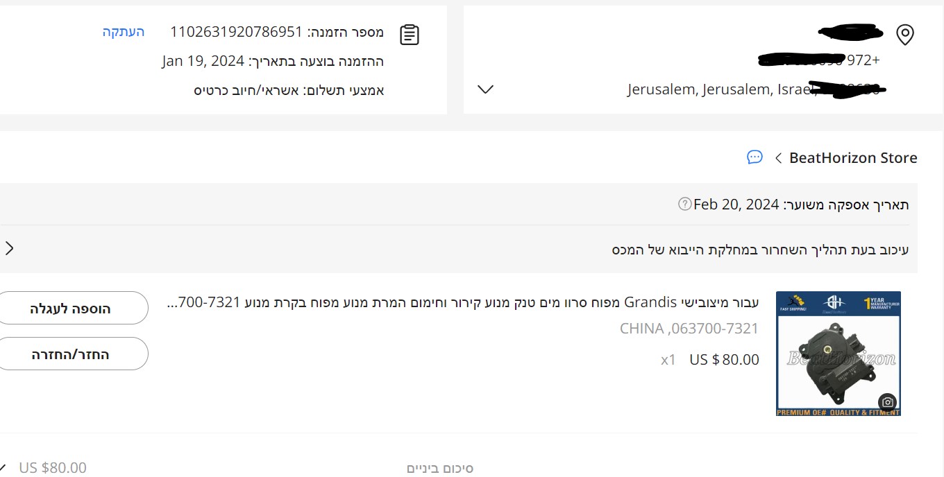This screenshot has height=477, width=944.
Task: Click the clipboard icon beside order number
Action: (x=410, y=35)
